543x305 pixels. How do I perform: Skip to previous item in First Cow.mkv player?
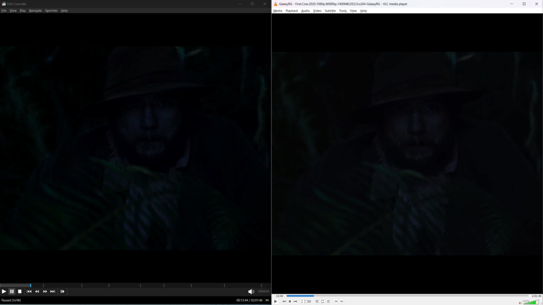(x=29, y=292)
